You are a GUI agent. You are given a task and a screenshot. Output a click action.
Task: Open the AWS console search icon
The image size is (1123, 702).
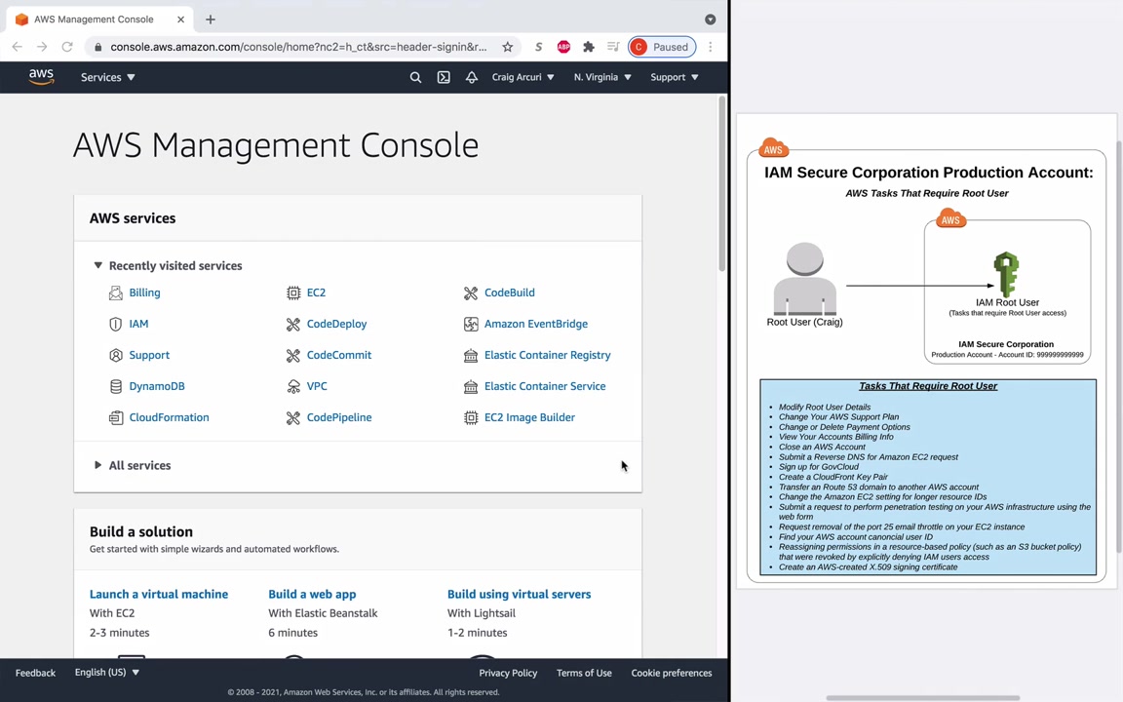[x=415, y=77]
